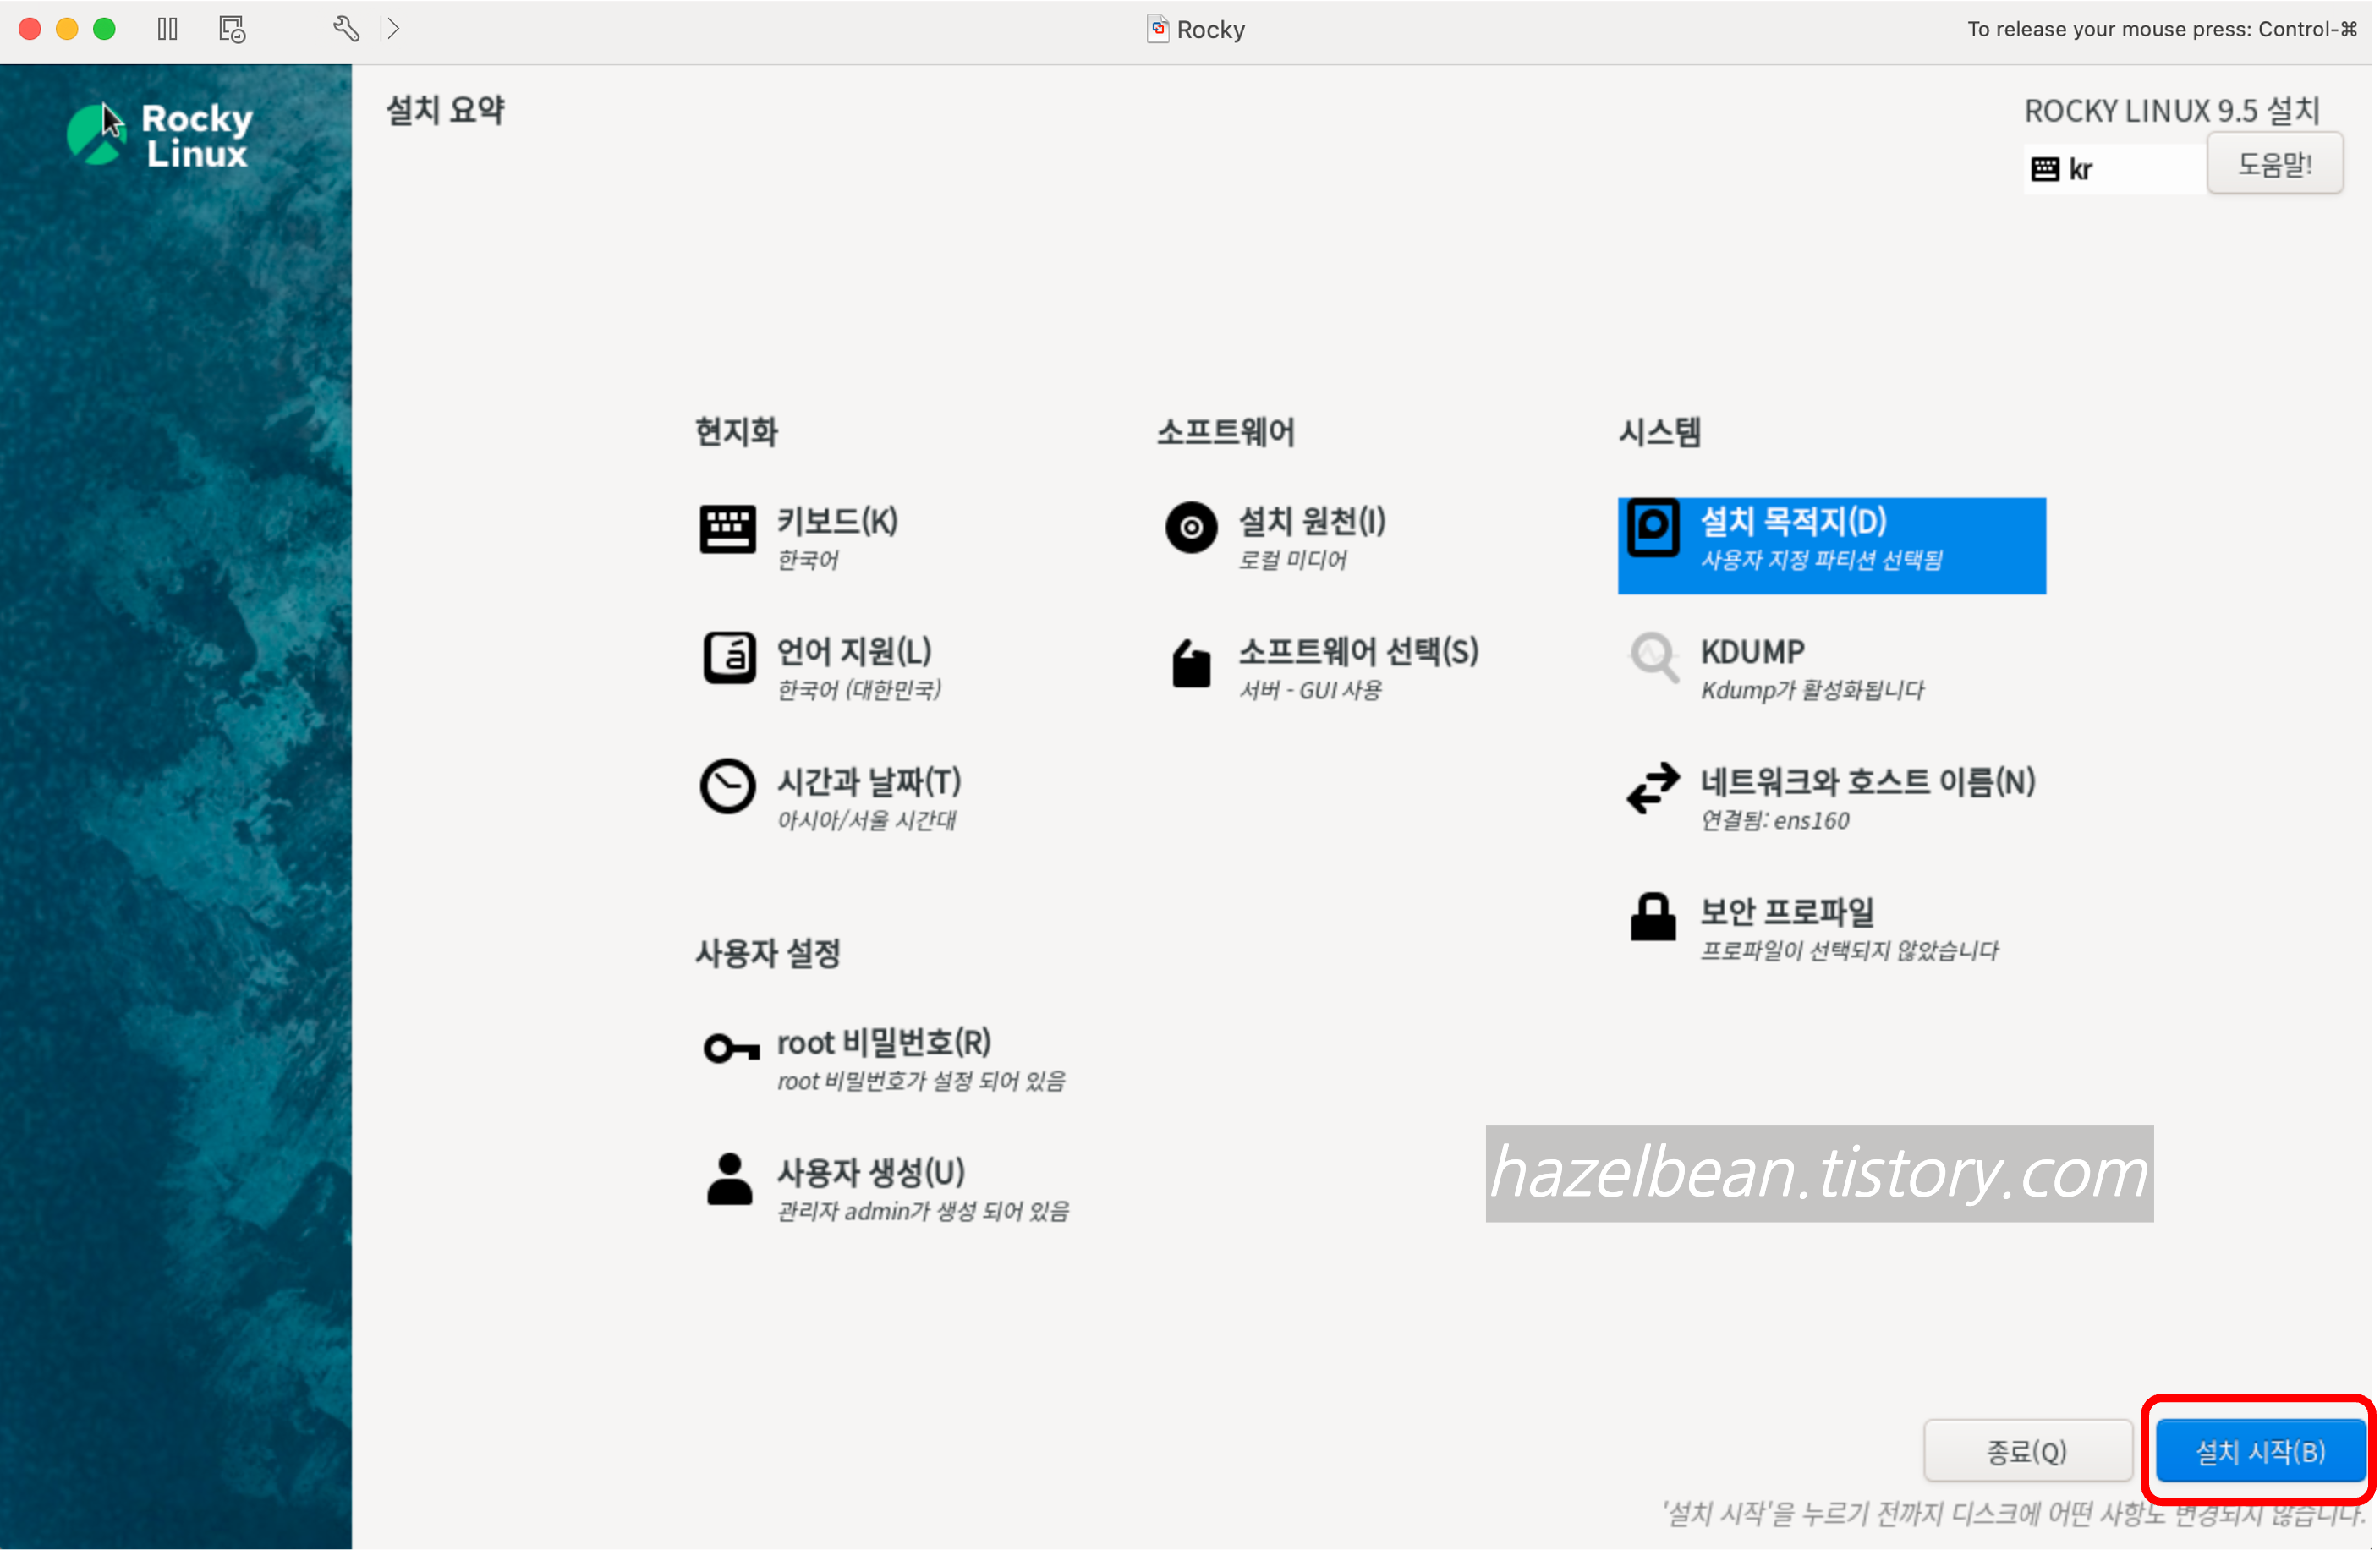The width and height of the screenshot is (2380, 1550).
Task: Open 소프트웨어 선택(S) label
Action: (1358, 652)
